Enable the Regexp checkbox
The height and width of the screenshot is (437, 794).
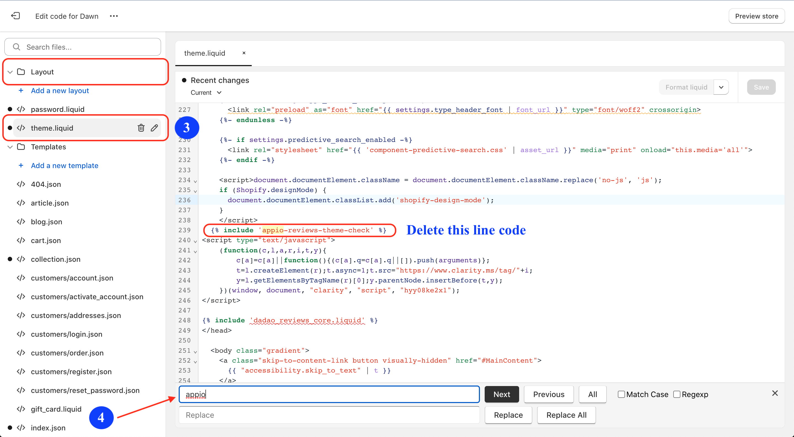677,394
